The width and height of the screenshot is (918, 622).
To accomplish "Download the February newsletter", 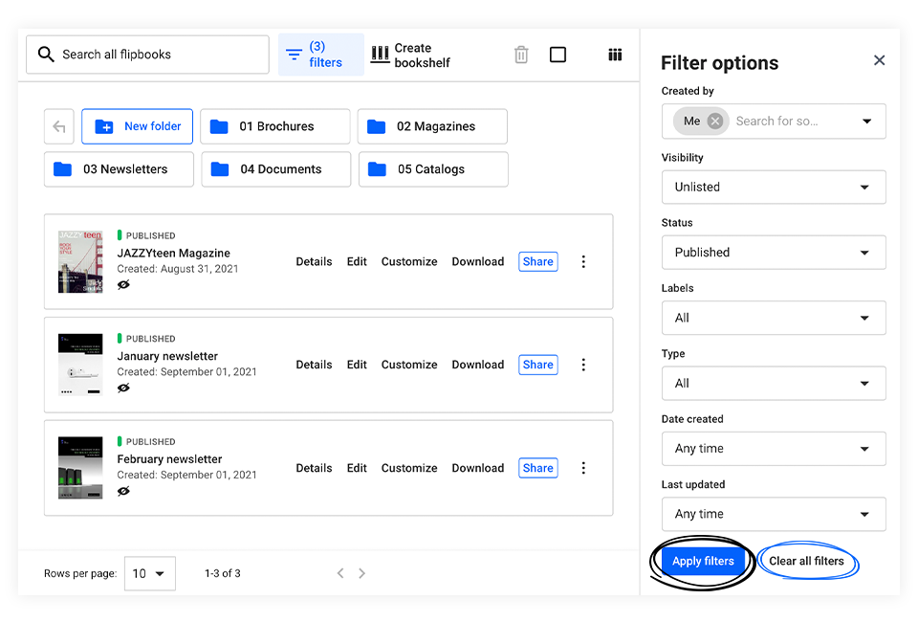I will 478,468.
